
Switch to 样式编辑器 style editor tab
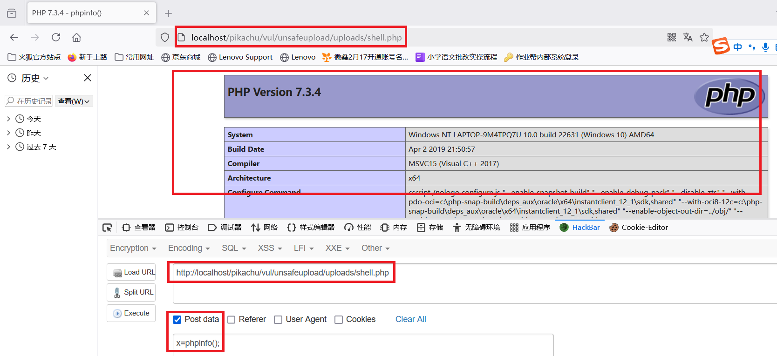(x=311, y=228)
